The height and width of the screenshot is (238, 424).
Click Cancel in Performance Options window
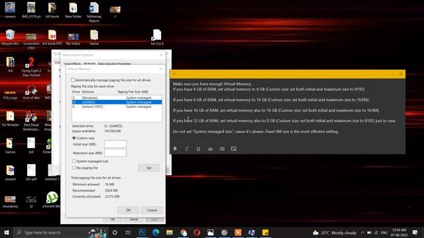tap(134, 219)
